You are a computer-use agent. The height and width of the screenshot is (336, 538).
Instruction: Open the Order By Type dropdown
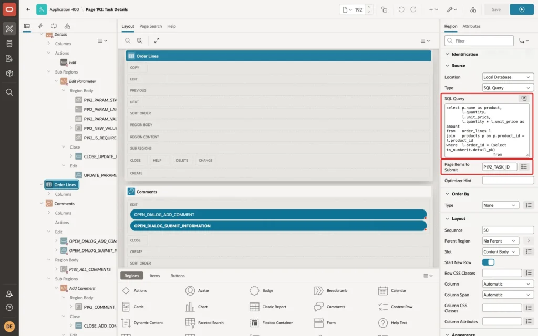[x=500, y=205]
